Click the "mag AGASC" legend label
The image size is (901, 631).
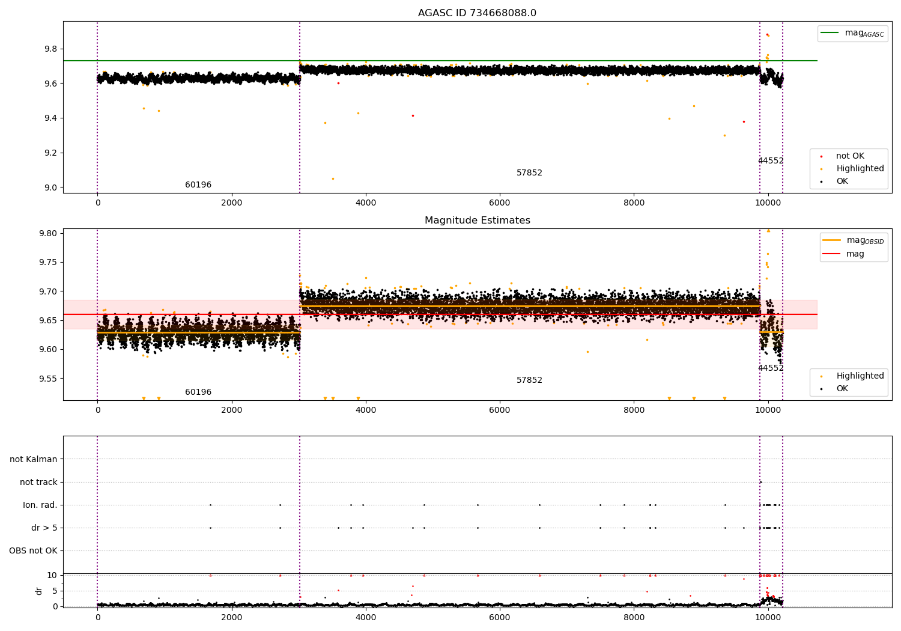[x=864, y=34]
